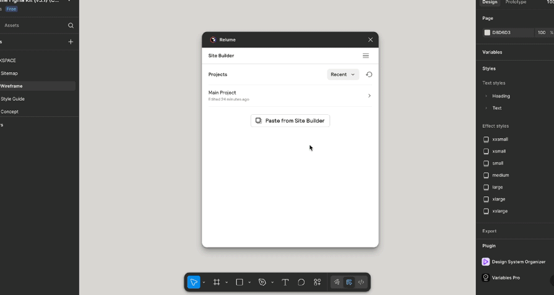Select the Pen tool
This screenshot has height=295, width=554.
click(262, 282)
